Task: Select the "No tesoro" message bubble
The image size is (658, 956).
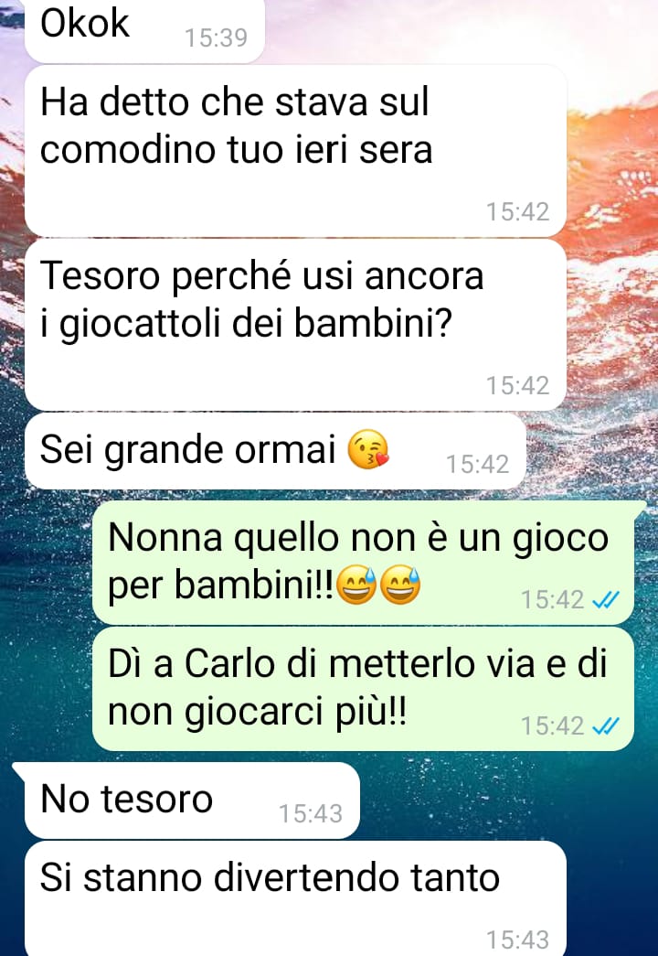Action: [x=192, y=800]
